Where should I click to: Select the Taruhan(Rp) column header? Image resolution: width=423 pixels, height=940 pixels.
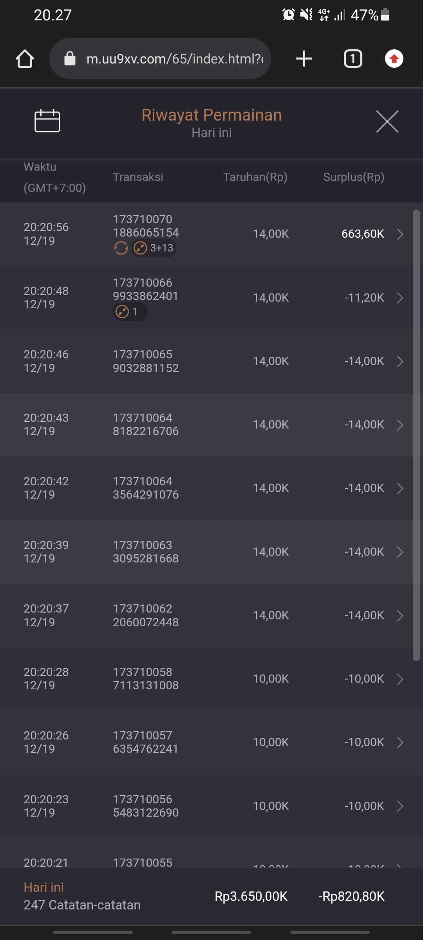click(x=255, y=177)
